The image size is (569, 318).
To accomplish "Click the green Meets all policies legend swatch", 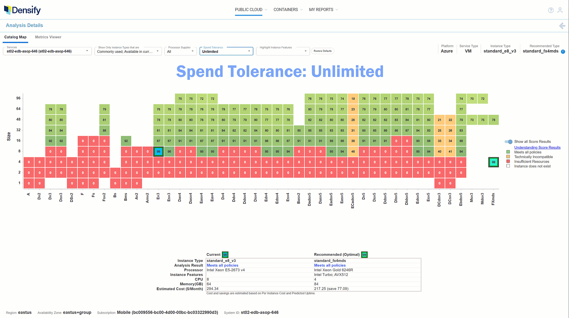I will click(508, 152).
